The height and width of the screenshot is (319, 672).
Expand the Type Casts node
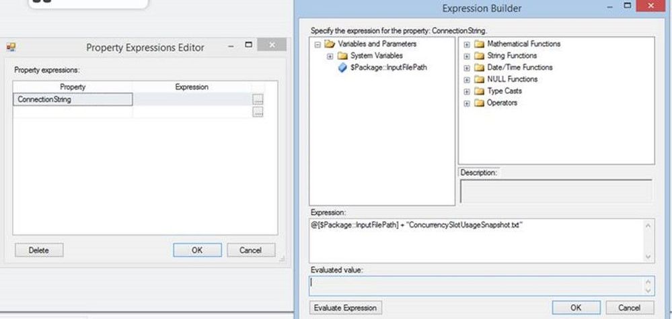pos(467,91)
